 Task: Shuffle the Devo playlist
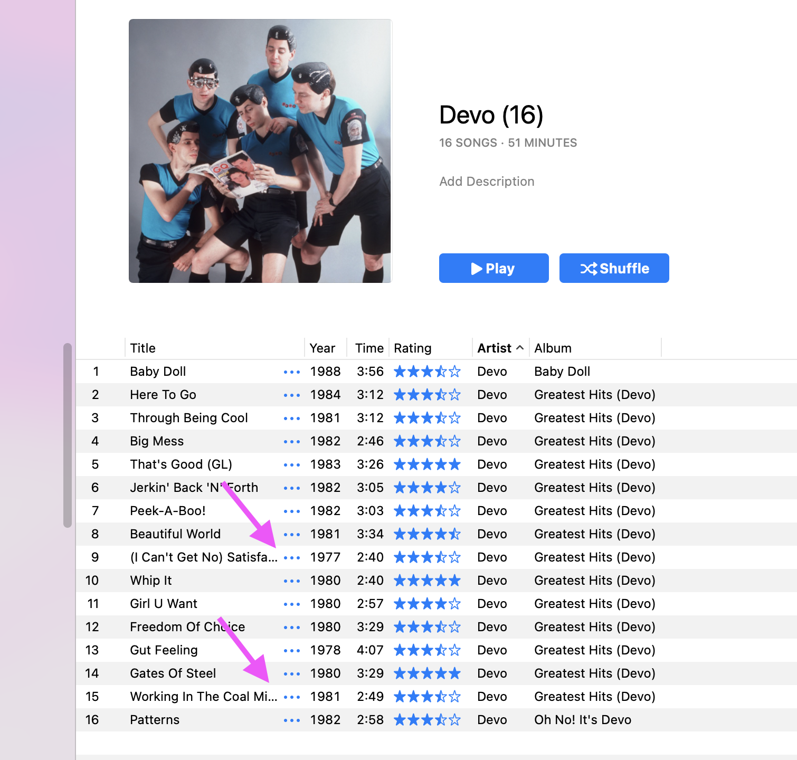(614, 268)
